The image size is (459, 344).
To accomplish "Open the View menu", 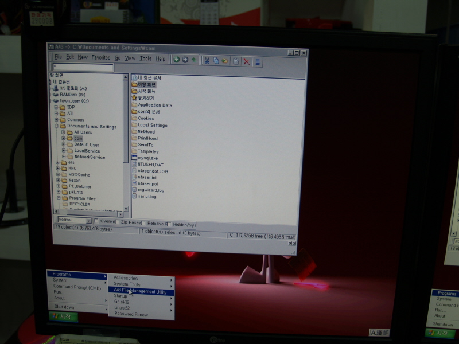I will click(x=130, y=58).
